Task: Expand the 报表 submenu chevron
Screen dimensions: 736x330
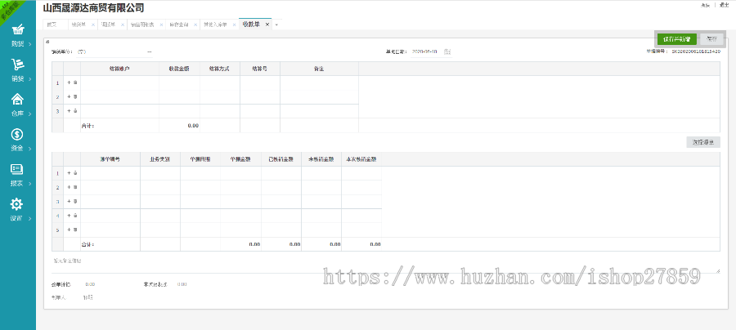Action: [x=30, y=184]
